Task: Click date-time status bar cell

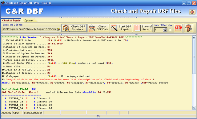Action: pyautogui.click(x=33, y=113)
